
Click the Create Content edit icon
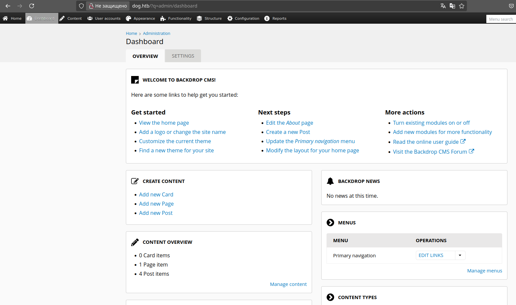coord(135,181)
